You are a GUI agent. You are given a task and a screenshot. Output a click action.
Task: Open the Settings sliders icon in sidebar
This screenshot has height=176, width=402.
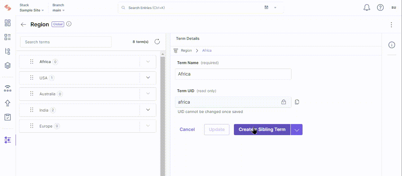point(8,140)
